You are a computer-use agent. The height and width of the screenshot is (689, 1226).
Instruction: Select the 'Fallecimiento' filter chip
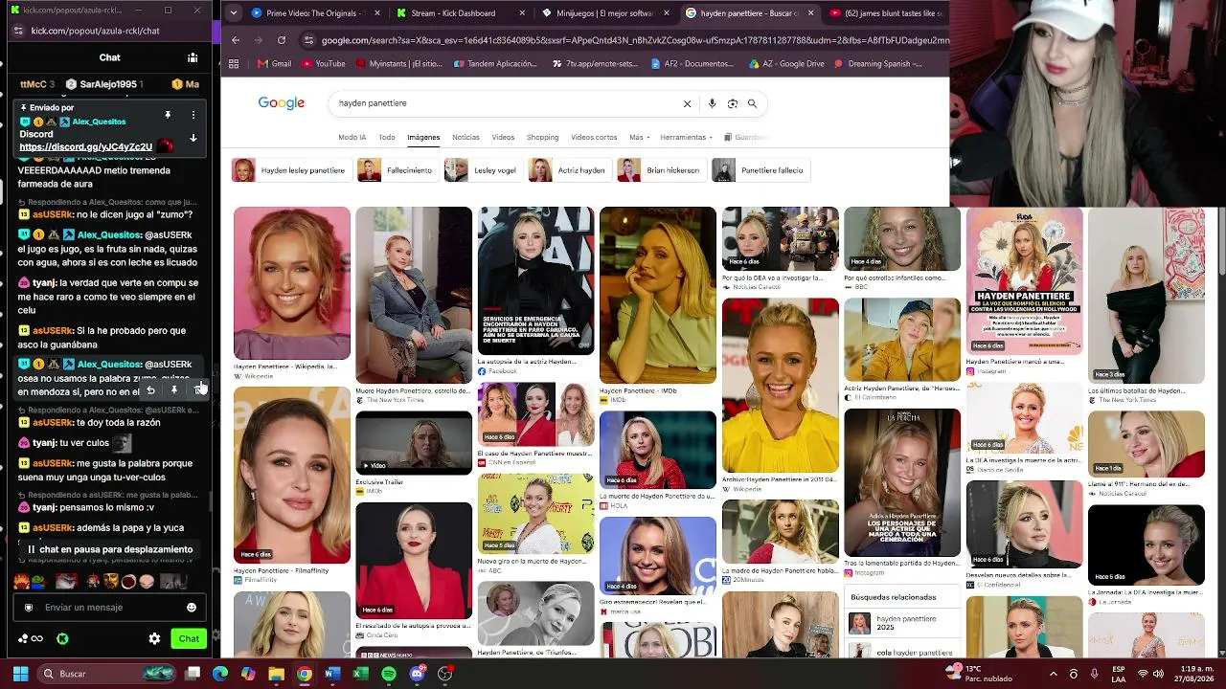point(397,170)
